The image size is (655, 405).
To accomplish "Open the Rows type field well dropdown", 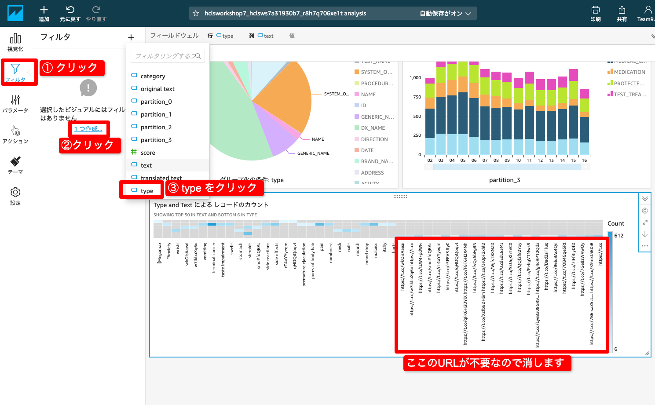I will click(x=225, y=36).
